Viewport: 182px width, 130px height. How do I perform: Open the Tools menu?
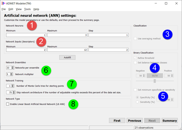[x=27, y=9]
